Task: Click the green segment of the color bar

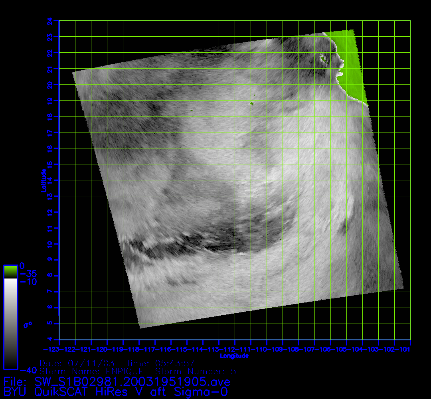Action: [10, 272]
